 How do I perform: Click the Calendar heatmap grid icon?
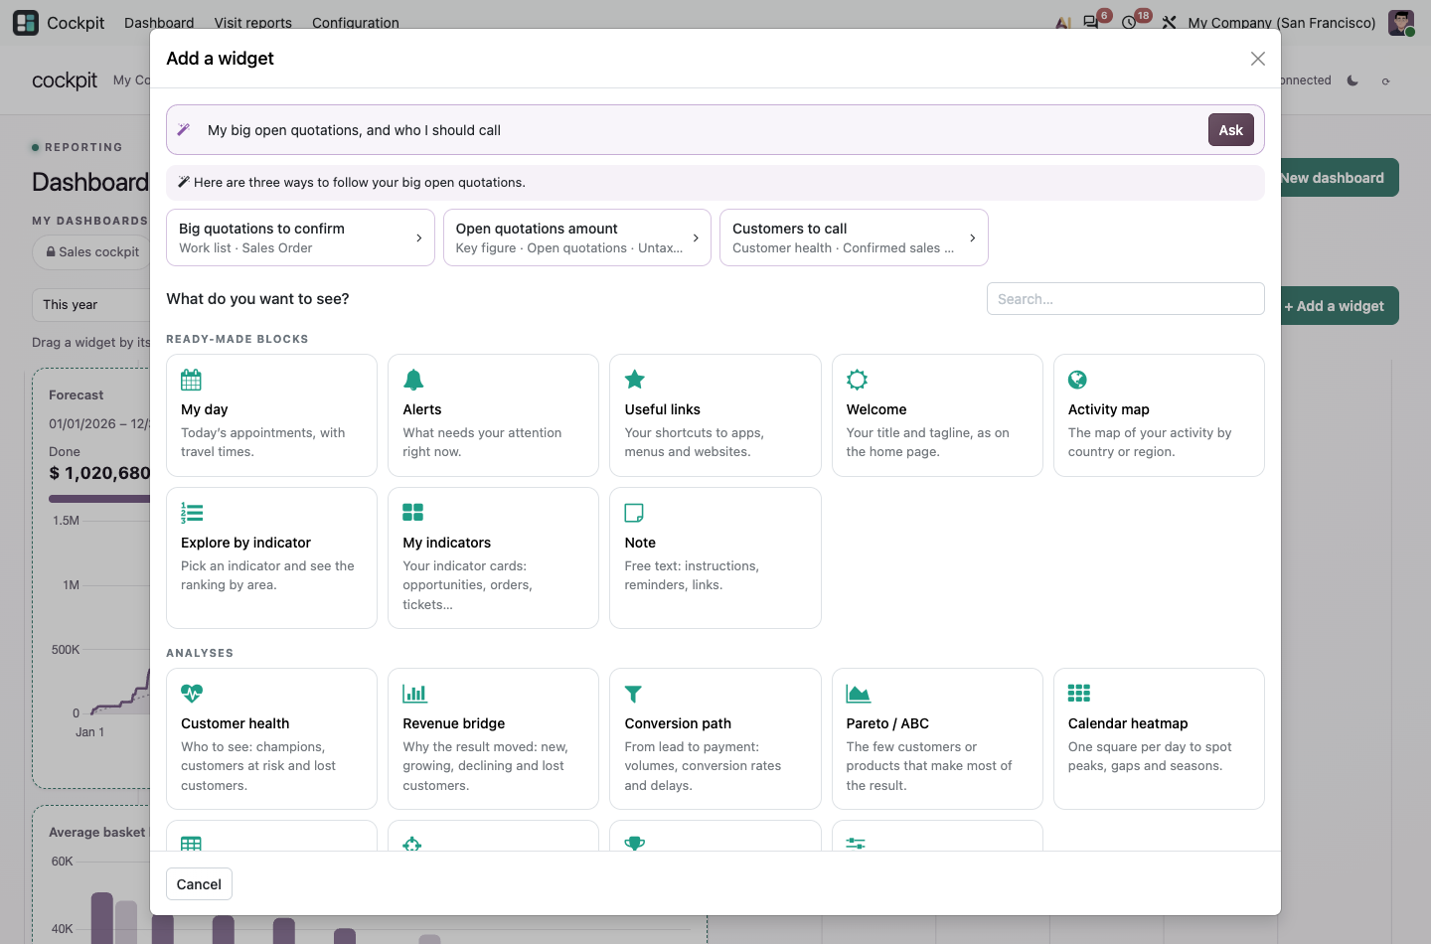[x=1079, y=694]
